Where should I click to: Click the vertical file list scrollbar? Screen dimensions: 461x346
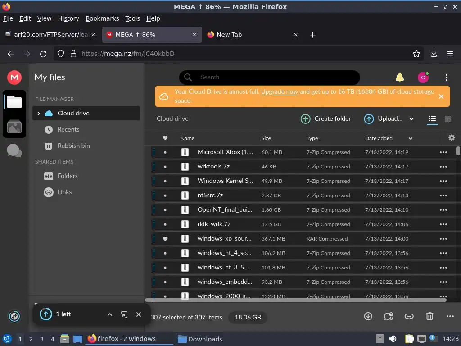(x=458, y=150)
